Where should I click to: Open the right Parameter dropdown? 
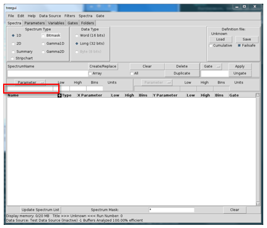pos(157,82)
